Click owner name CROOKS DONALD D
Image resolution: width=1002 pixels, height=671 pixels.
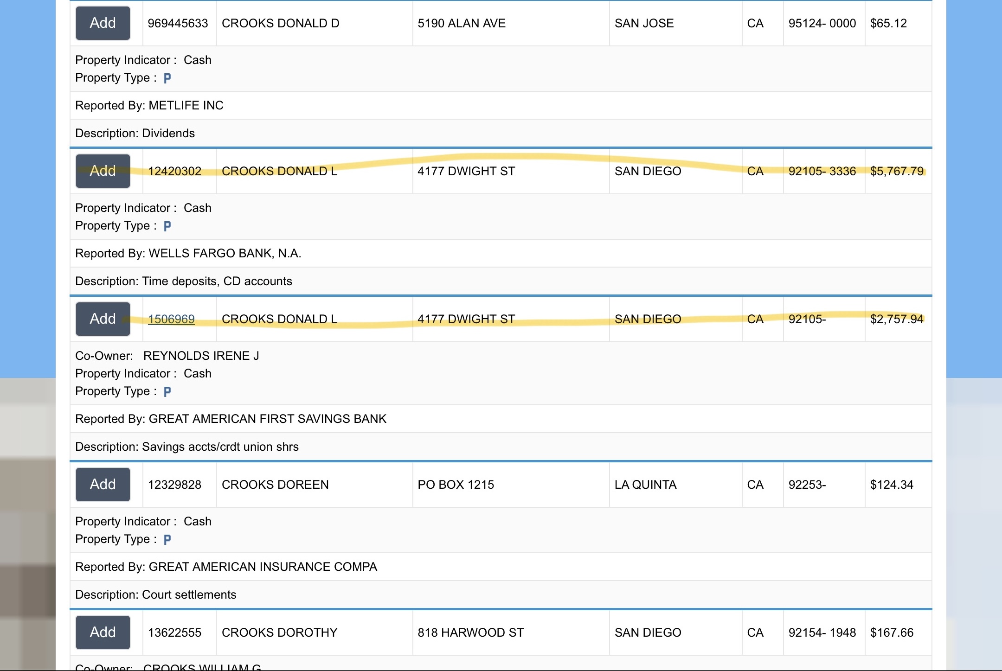tap(281, 23)
